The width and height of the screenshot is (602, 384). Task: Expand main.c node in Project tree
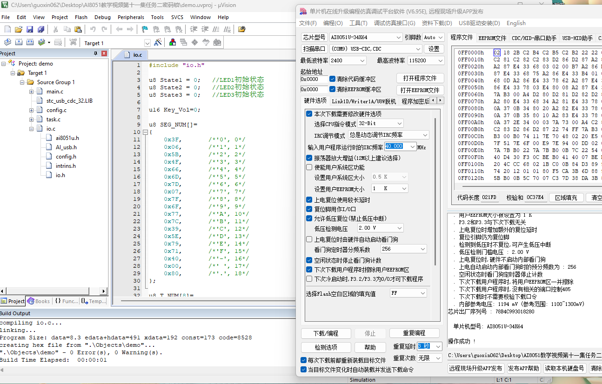coord(32,92)
